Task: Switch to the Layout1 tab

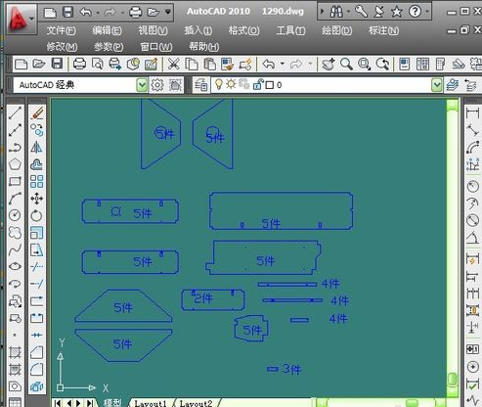Action: (151, 403)
